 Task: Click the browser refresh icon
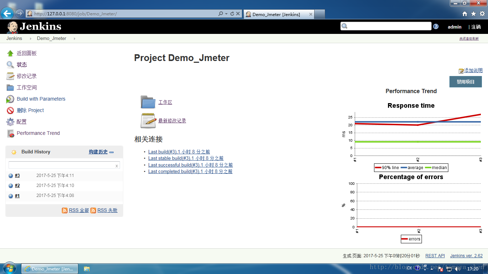point(232,14)
